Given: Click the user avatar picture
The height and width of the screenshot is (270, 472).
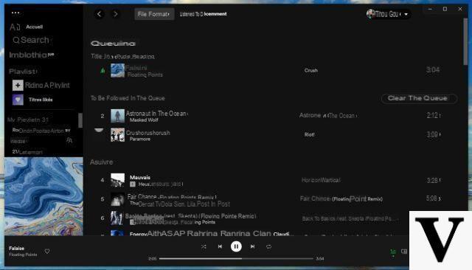Looking at the screenshot, I should point(370,13).
